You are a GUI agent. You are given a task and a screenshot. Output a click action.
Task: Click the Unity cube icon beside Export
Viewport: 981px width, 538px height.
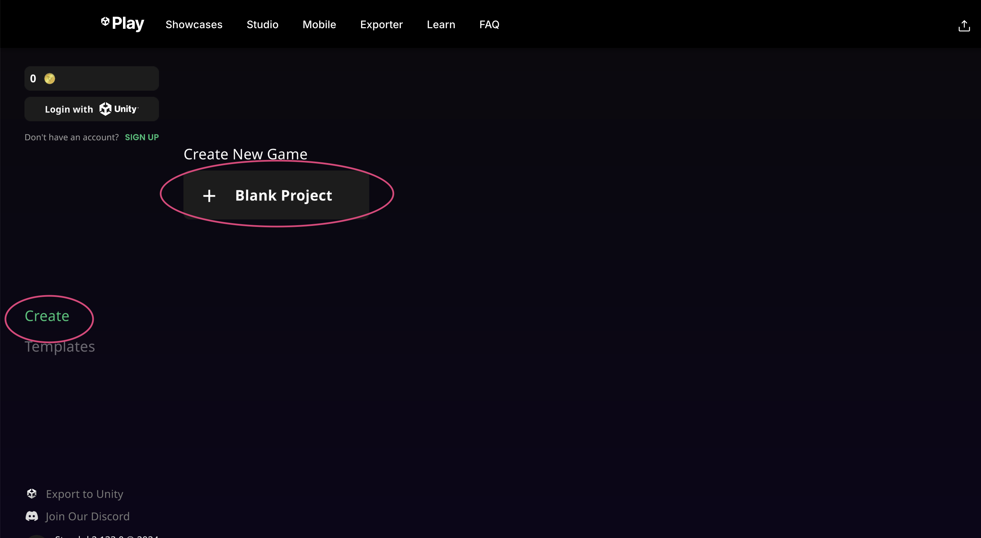tap(32, 494)
